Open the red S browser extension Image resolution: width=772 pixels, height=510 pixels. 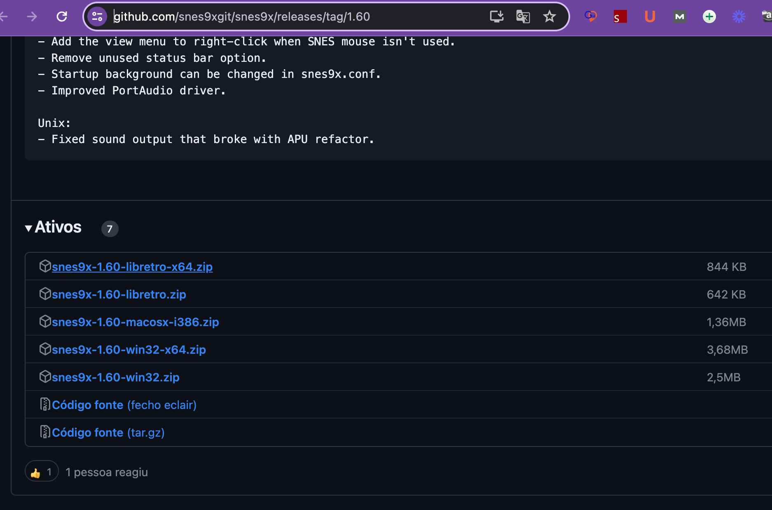620,16
